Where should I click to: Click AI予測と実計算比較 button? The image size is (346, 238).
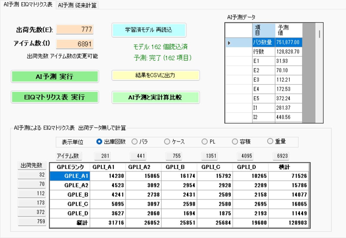[x=156, y=97]
